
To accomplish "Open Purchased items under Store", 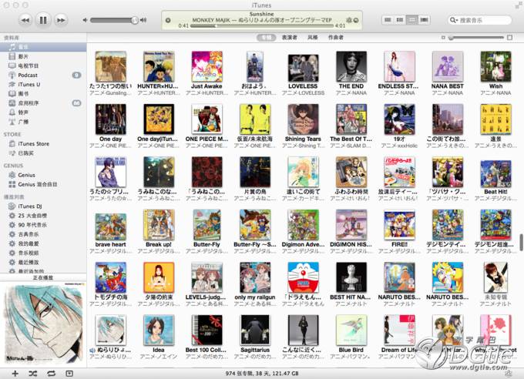I will 43,153.
